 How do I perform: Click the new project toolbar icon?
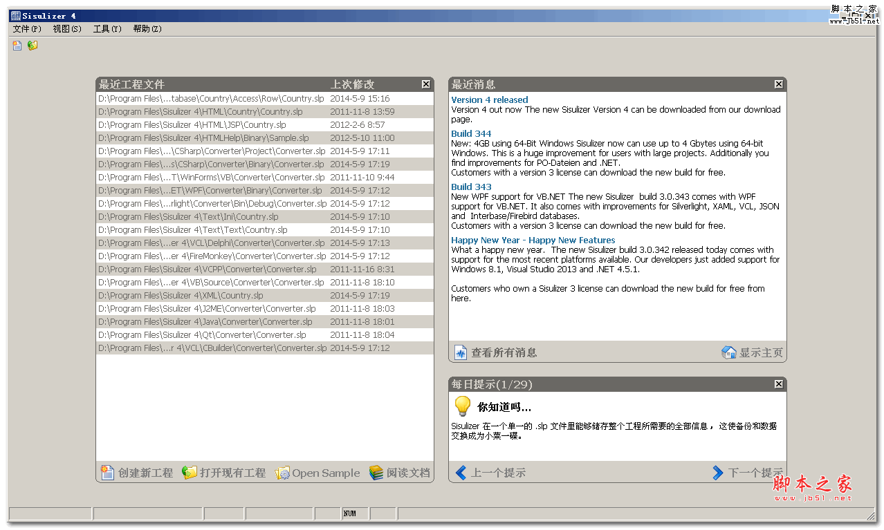tap(17, 46)
